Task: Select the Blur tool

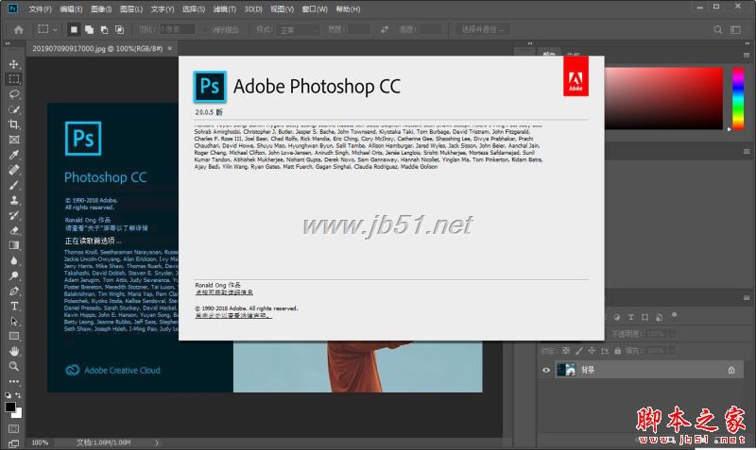Action: click(13, 260)
